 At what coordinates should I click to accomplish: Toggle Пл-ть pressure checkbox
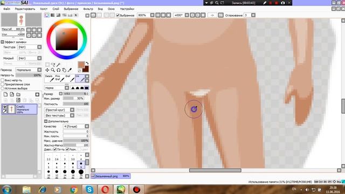[55, 149]
